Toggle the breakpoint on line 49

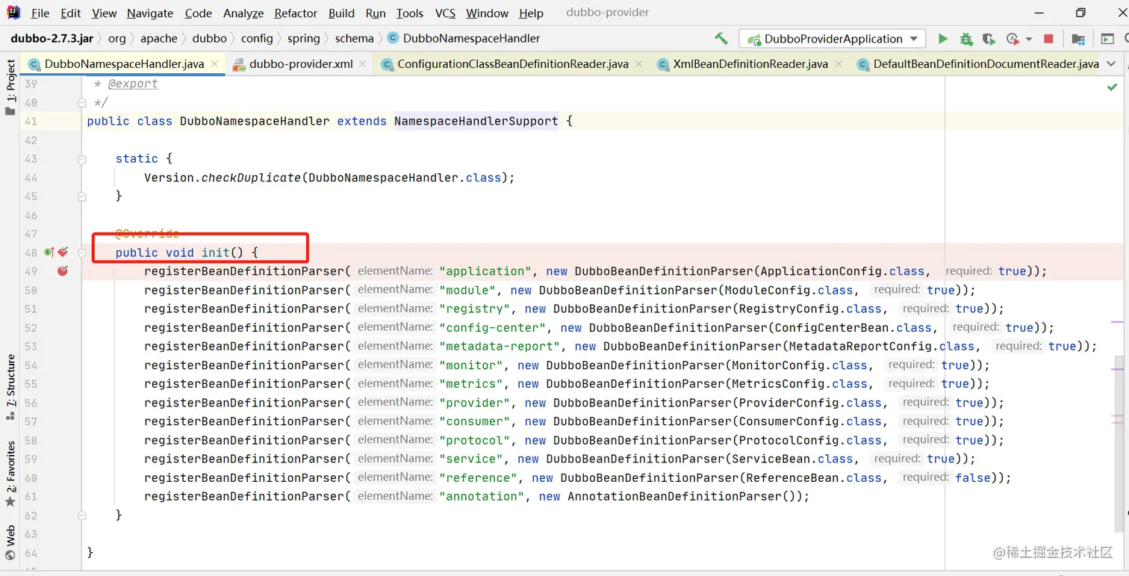(63, 271)
